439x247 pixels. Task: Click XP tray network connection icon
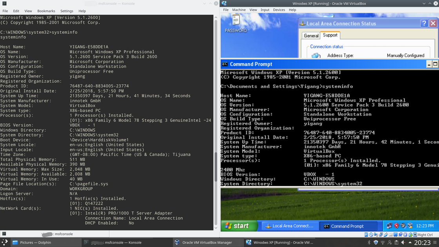coord(389,226)
